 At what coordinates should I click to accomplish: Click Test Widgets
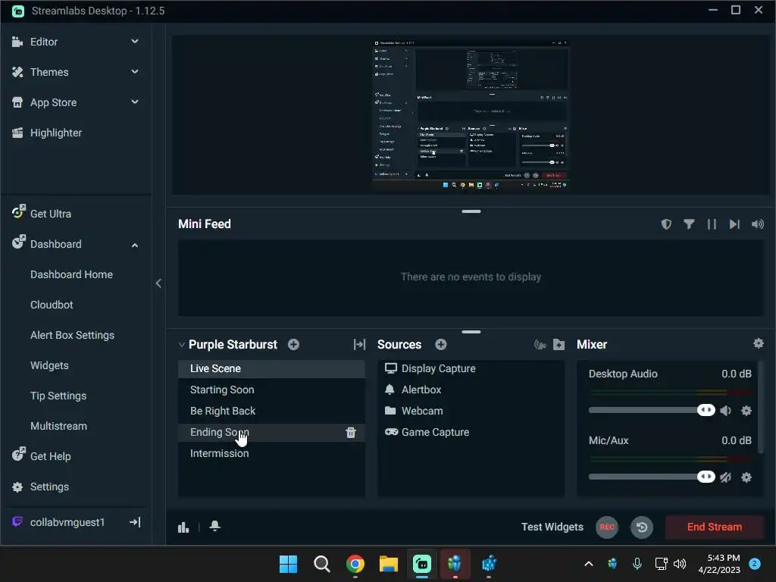click(x=552, y=527)
